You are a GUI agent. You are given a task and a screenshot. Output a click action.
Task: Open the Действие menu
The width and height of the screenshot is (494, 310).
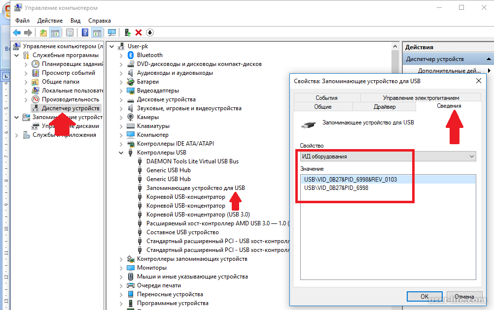pyautogui.click(x=50, y=21)
